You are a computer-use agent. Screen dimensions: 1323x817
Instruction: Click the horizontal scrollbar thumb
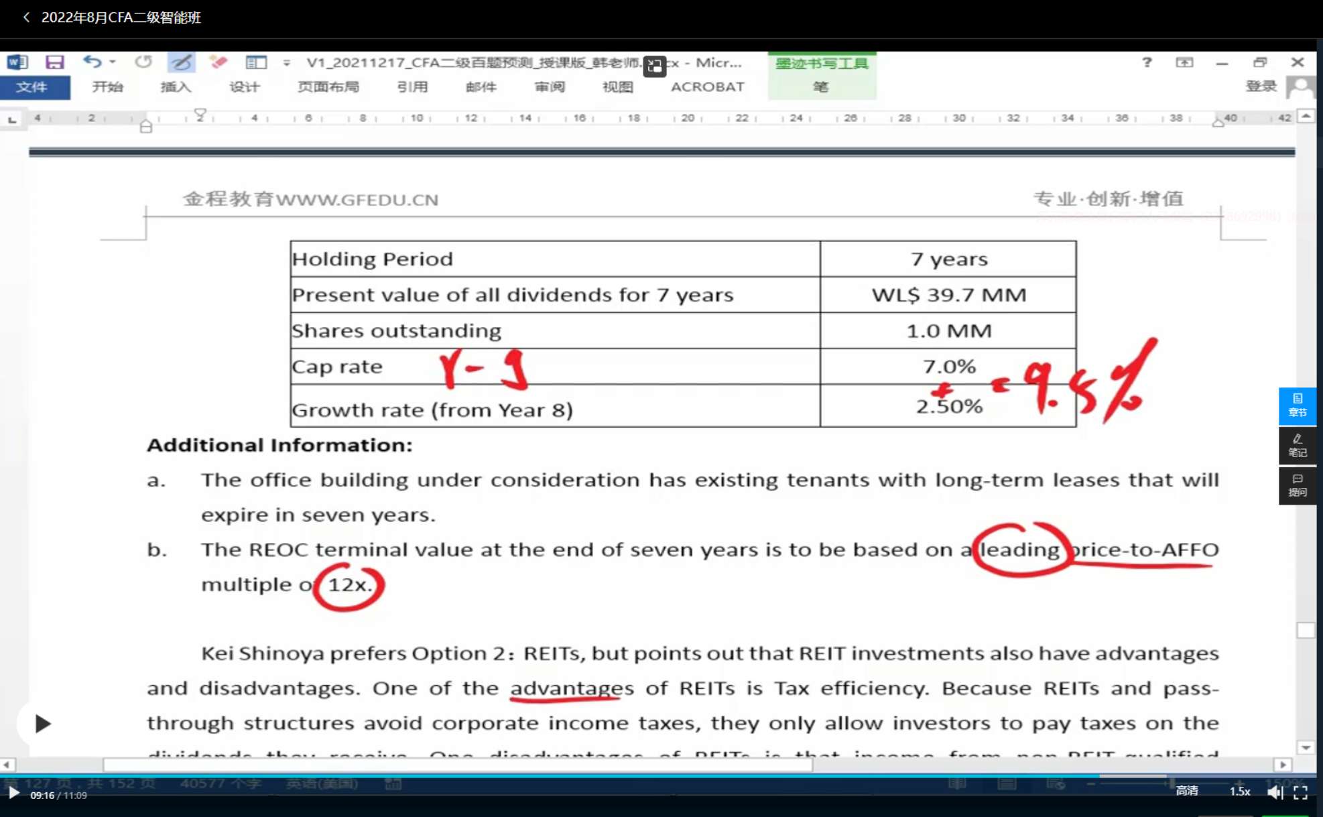tap(458, 765)
